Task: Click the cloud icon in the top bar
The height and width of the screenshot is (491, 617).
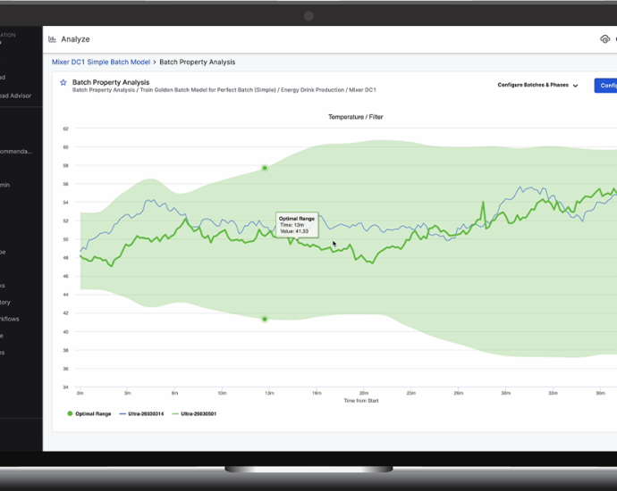Action: pyautogui.click(x=605, y=39)
